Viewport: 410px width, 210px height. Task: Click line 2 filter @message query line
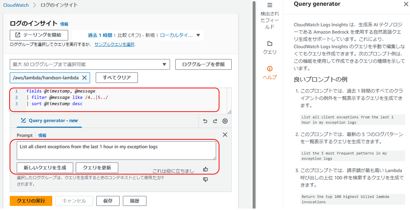(67, 98)
